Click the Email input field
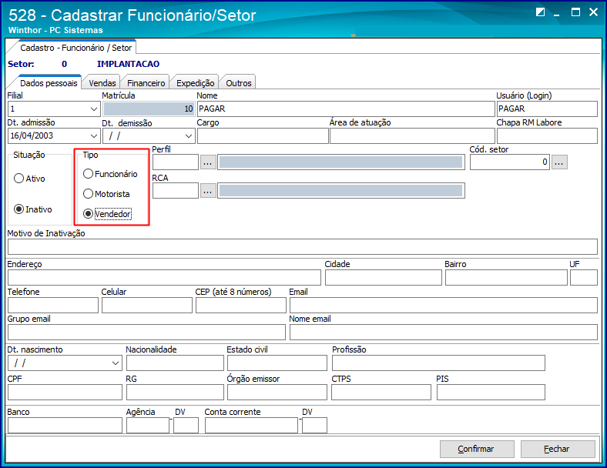The height and width of the screenshot is (468, 607). pos(444,305)
